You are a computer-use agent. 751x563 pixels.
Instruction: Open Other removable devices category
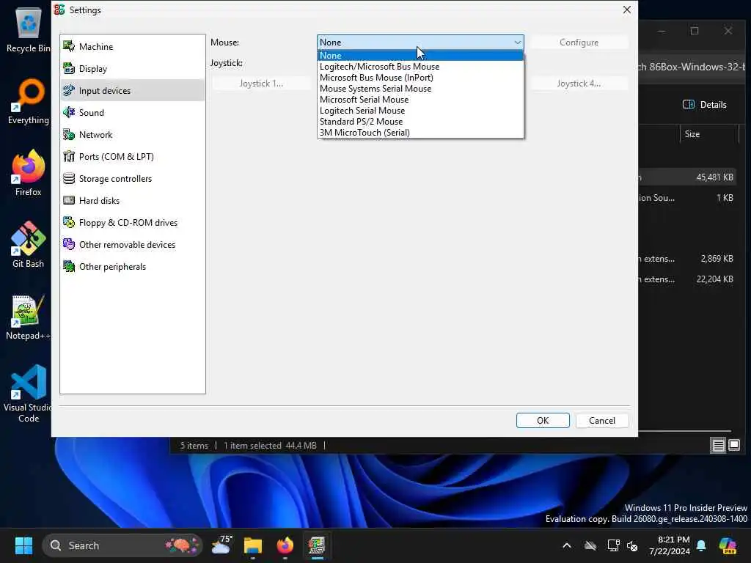coord(133,245)
